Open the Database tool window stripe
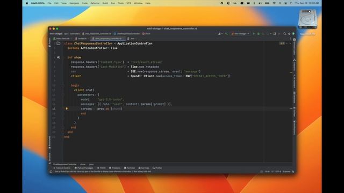 coord(294,97)
